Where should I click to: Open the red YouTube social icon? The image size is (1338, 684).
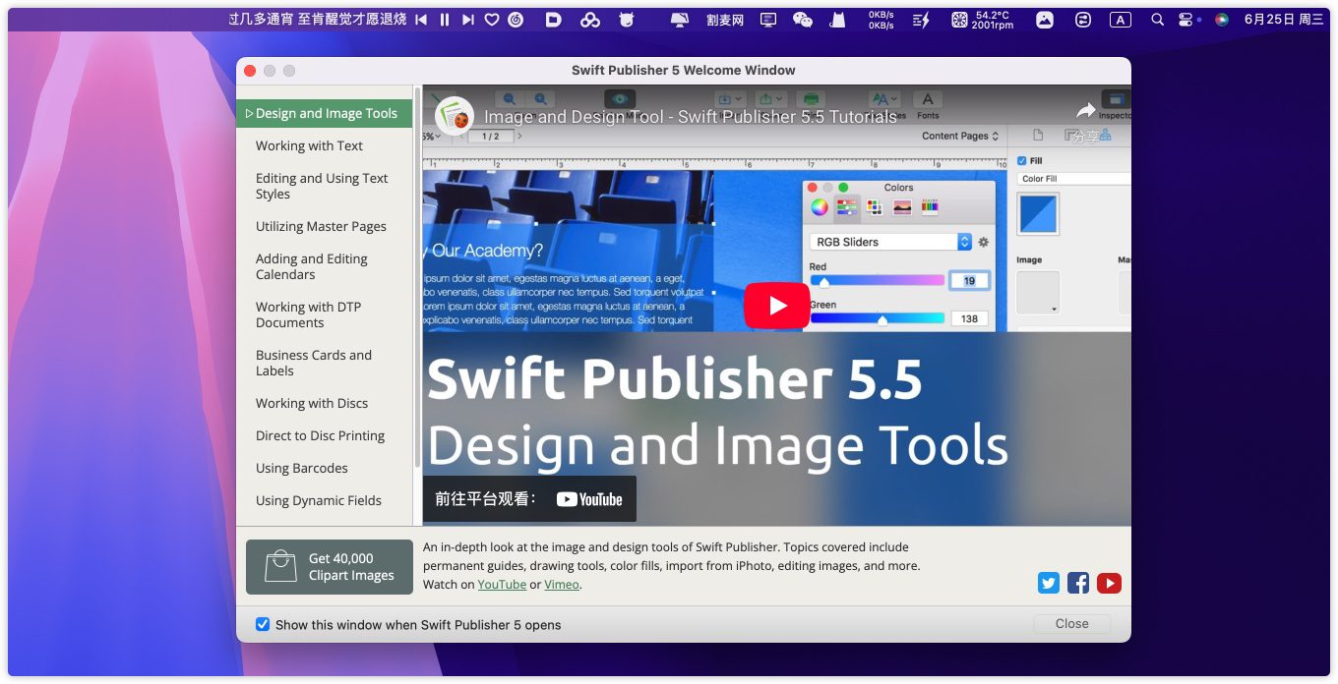1109,583
